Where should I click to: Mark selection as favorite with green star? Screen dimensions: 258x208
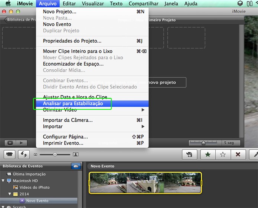(208, 155)
